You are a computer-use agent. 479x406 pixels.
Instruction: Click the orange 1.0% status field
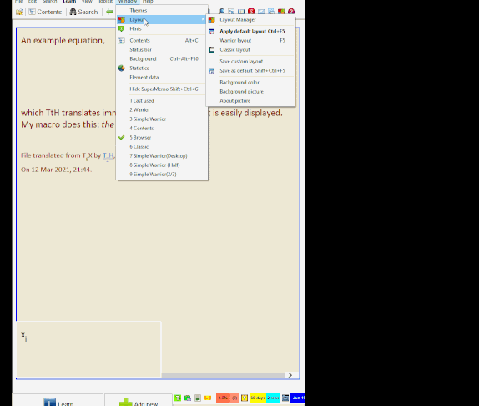[x=228, y=398]
